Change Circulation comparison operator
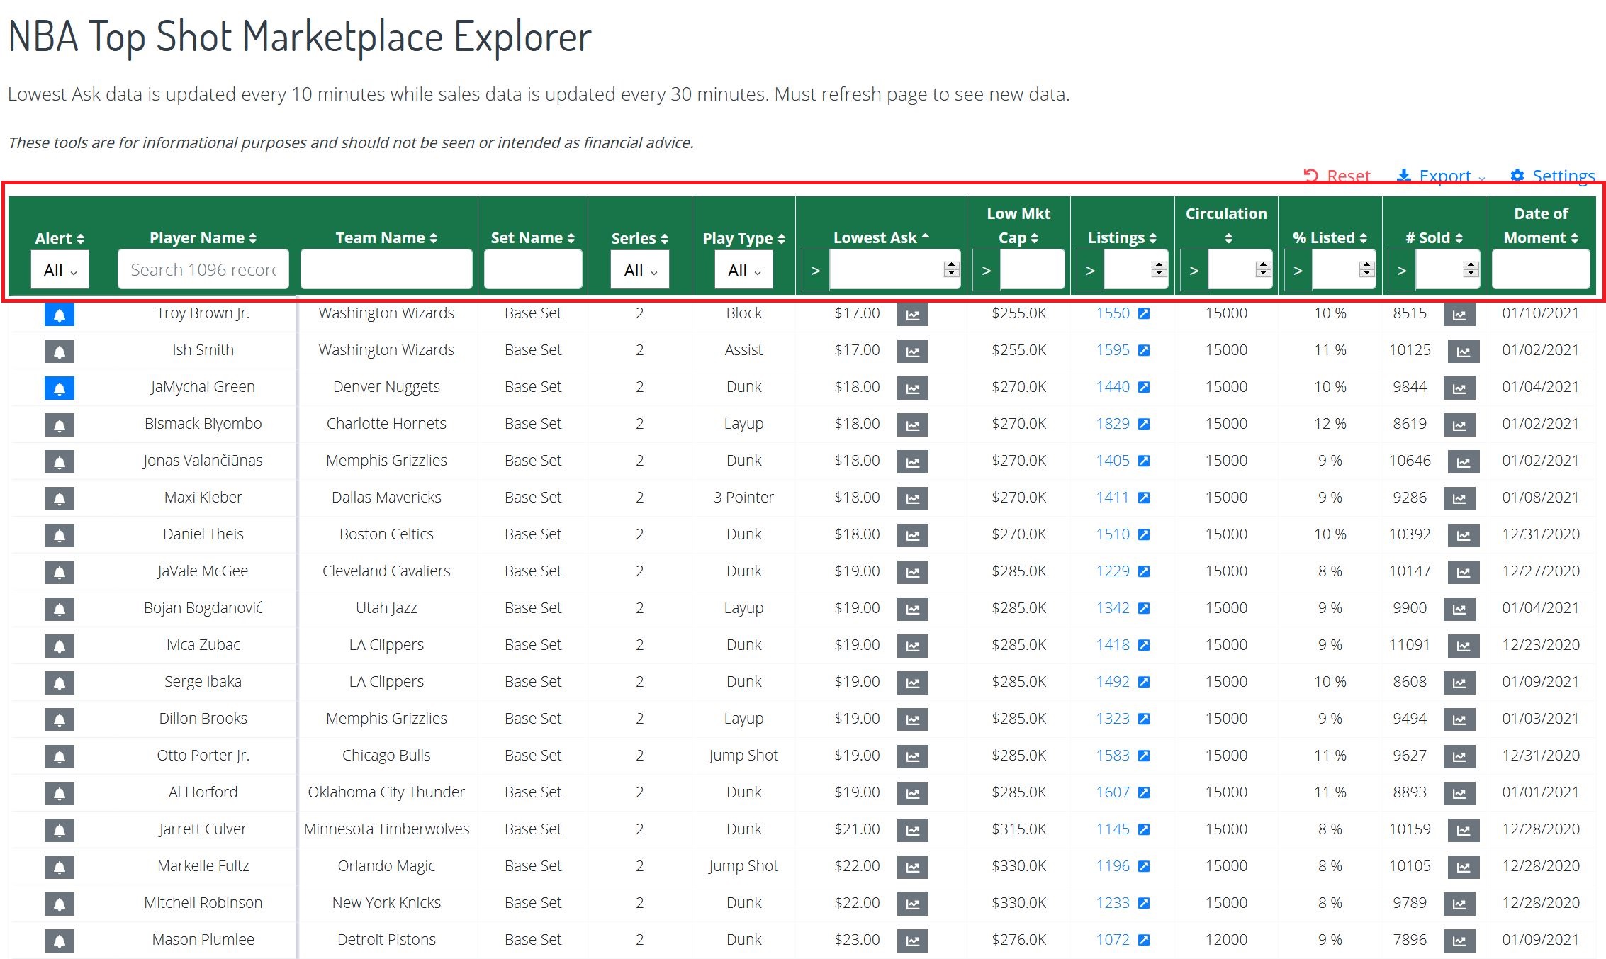 pyautogui.click(x=1194, y=270)
